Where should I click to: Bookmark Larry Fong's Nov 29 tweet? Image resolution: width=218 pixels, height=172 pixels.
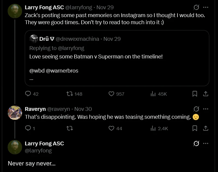tap(195, 94)
